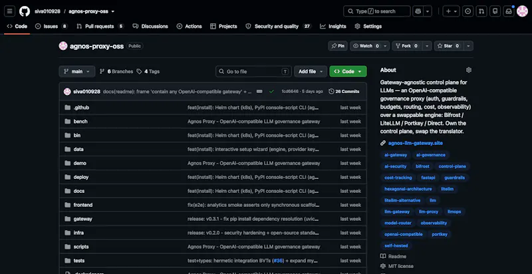The height and width of the screenshot is (274, 532).
Task: Open the Insights tab
Action: tap(333, 26)
